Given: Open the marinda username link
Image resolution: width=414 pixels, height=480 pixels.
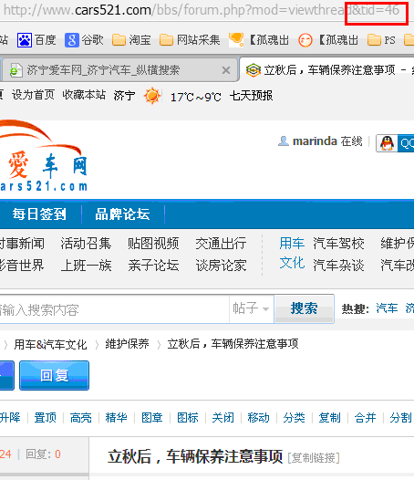Looking at the screenshot, I should point(315,141).
